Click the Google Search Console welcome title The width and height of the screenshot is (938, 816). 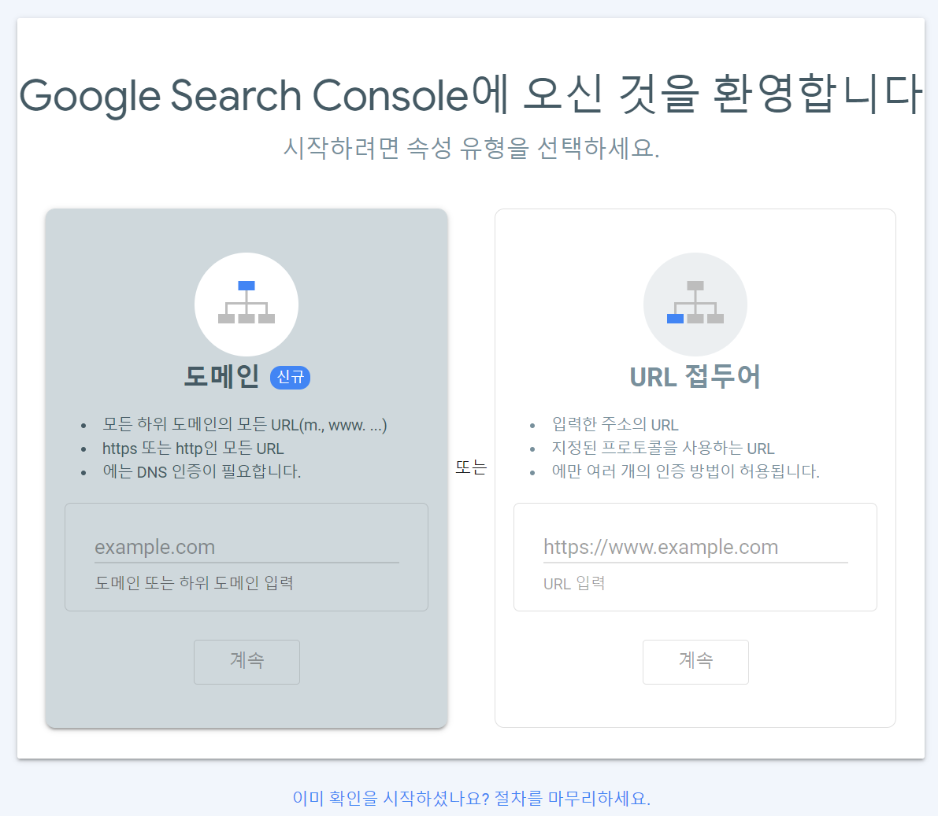pos(472,94)
